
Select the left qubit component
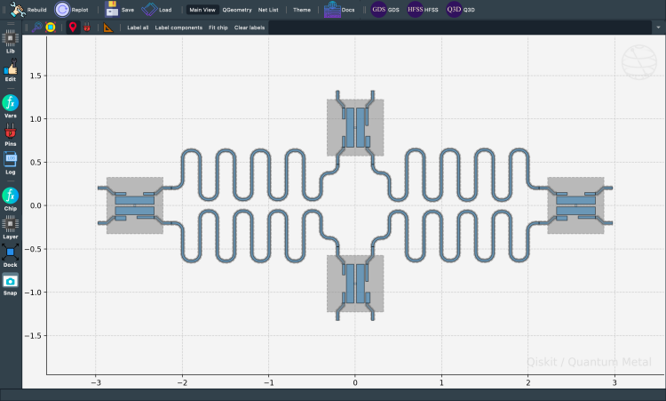pyautogui.click(x=135, y=205)
